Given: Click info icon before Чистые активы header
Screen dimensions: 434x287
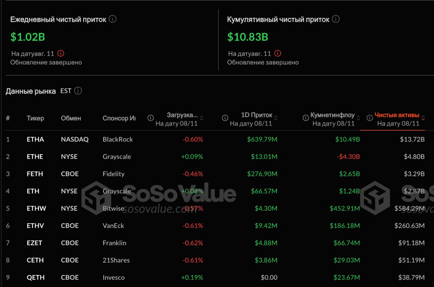Looking at the screenshot, I should (370, 118).
